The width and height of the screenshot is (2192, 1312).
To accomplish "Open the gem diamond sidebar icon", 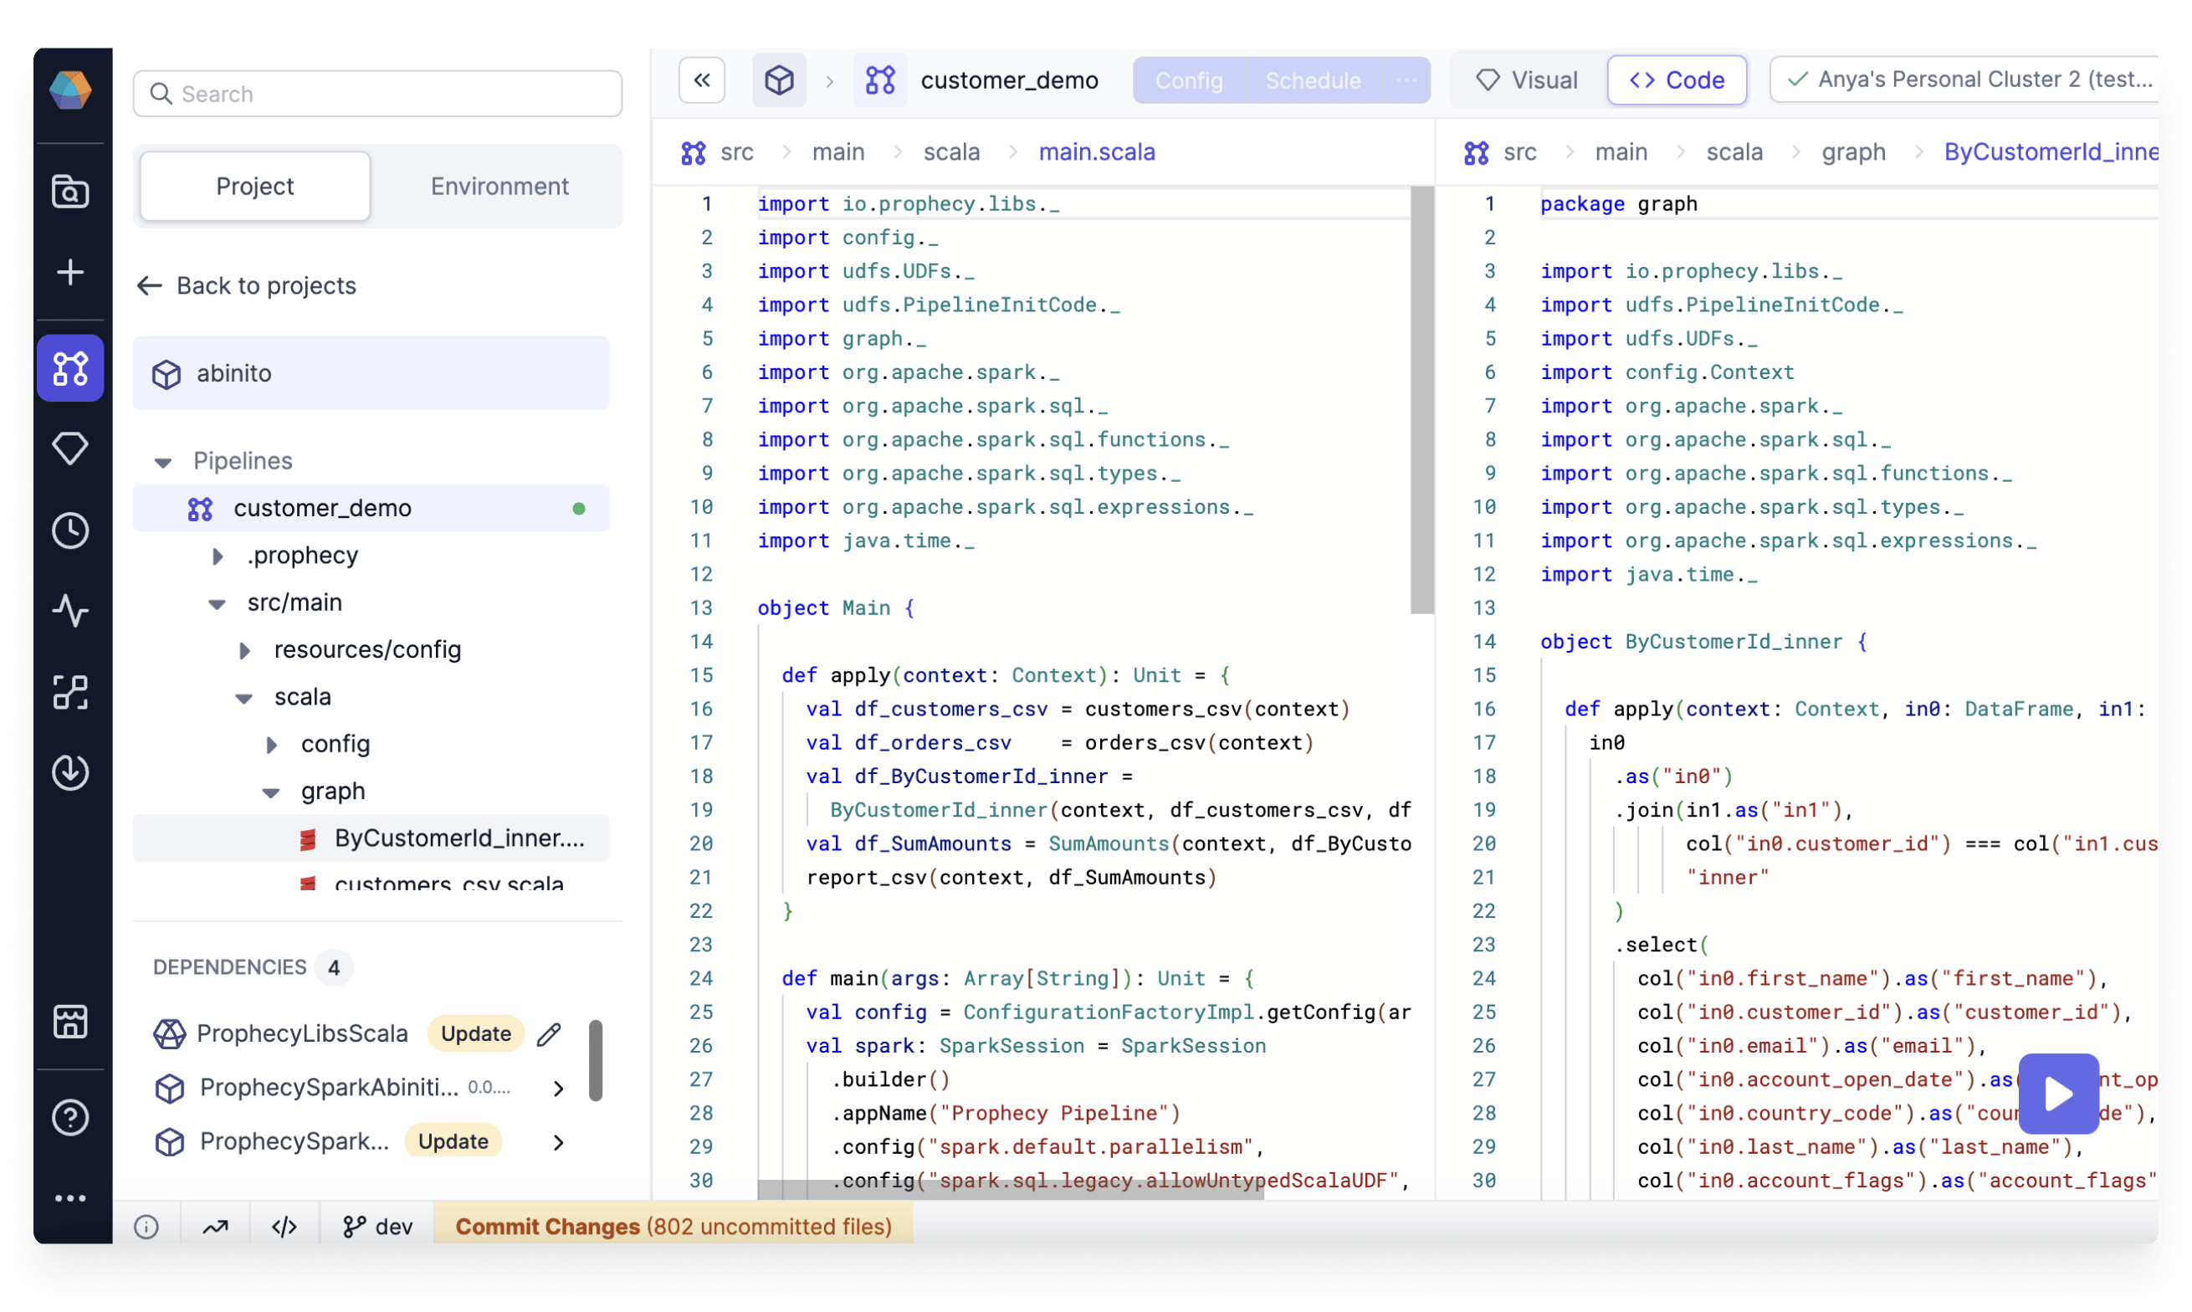I will click(x=71, y=449).
